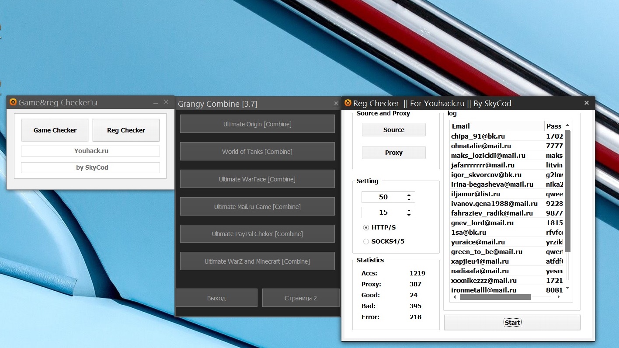Select the ohnatalie@mail.ru log row

507,146
